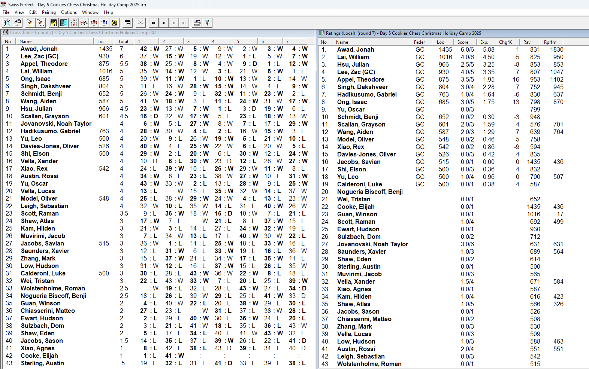Click Appel, Theodore's total 5.5 in Cross Table
The height and width of the screenshot is (369, 589).
[x=124, y=64]
